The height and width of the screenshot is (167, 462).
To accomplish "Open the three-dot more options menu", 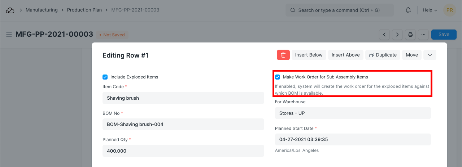I will coord(423,35).
